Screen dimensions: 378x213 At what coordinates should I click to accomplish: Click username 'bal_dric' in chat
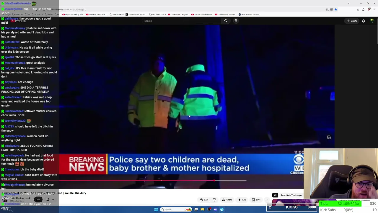[10, 68]
